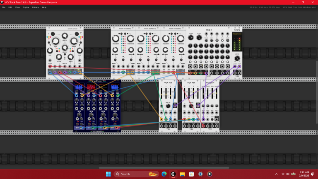Toggle random sampler X section button

(77, 34)
